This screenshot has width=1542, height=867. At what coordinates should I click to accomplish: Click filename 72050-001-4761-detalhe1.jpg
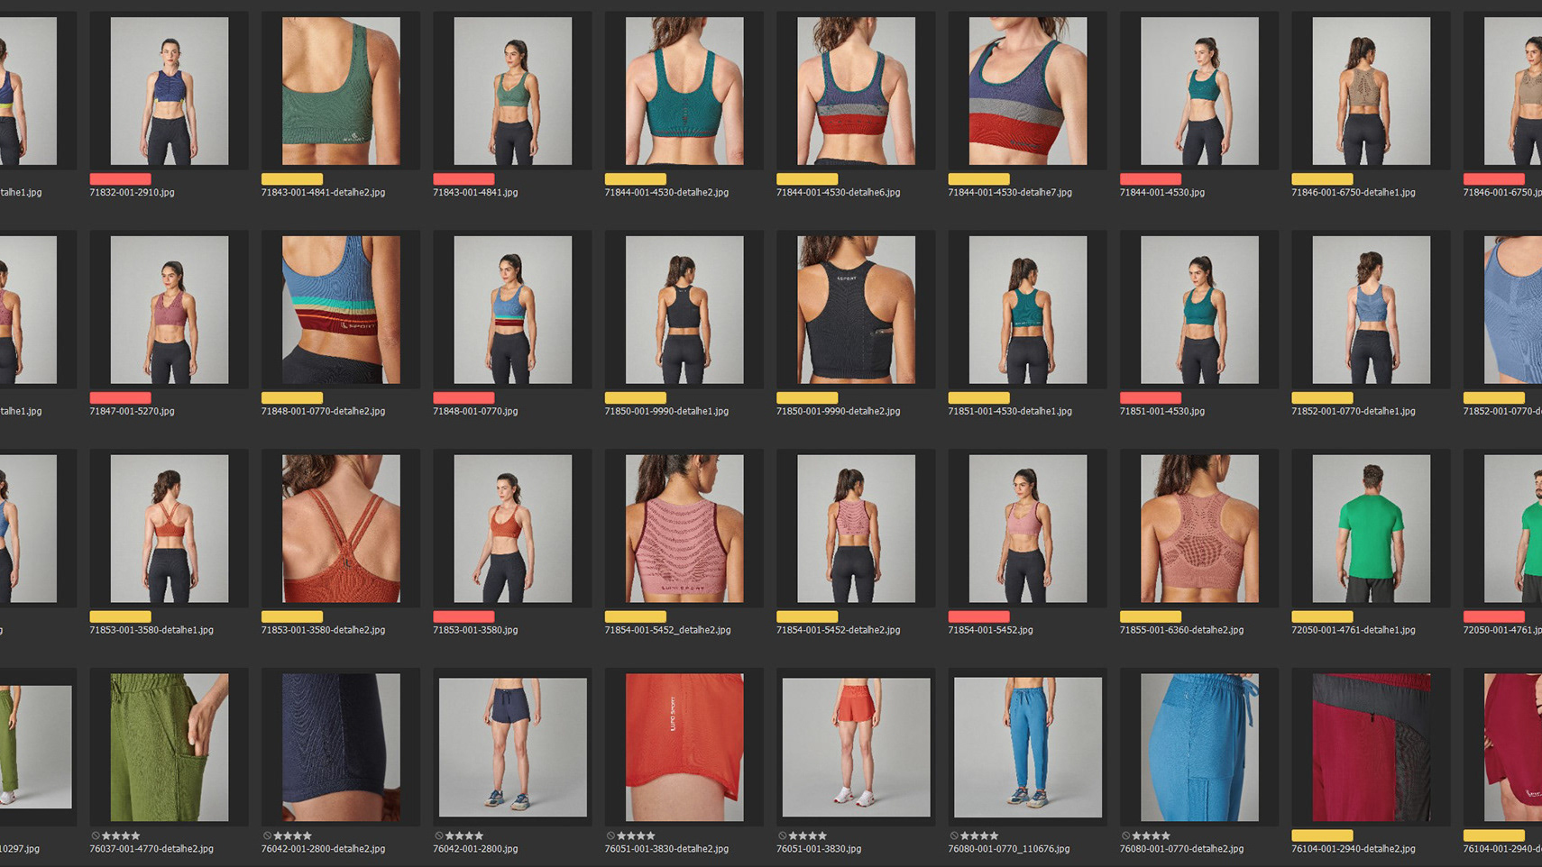1353,630
